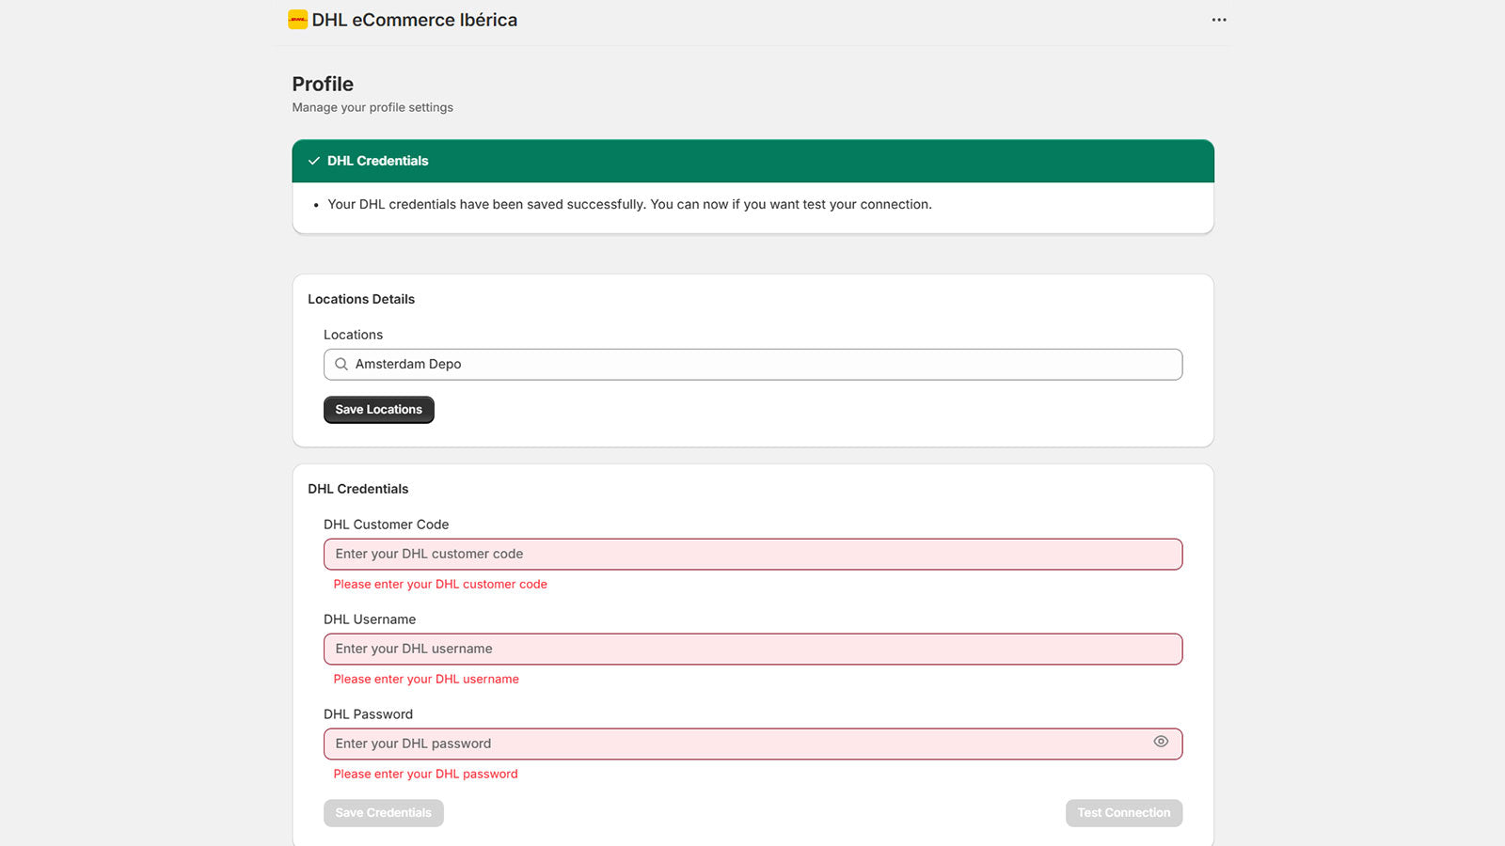Click the checkmark icon in DHL Credentials banner

tap(314, 161)
